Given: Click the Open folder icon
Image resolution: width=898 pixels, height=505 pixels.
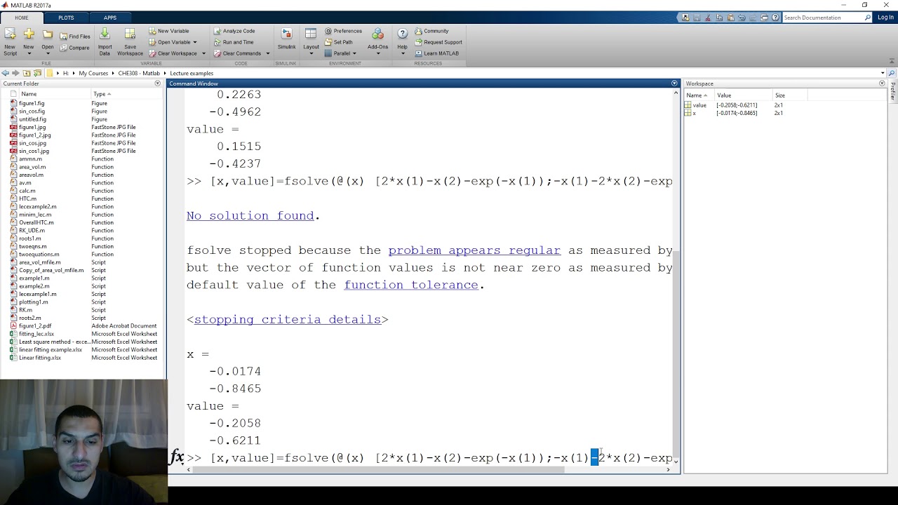Looking at the screenshot, I should (48, 34).
